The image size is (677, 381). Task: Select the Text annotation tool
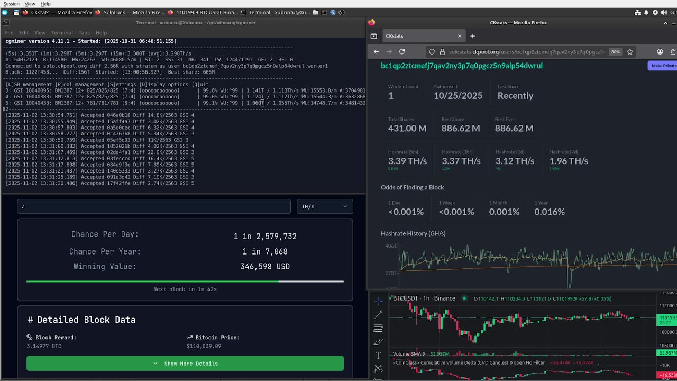point(378,355)
